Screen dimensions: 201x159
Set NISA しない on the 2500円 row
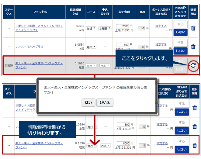coord(181,32)
